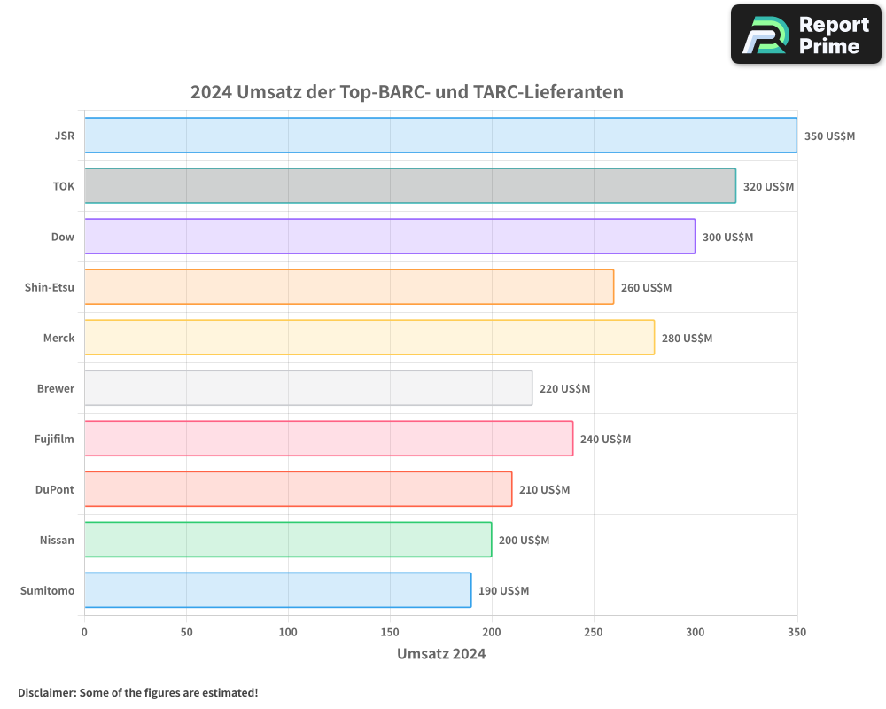Click the 190 US$M value label
886x709 pixels.
pyautogui.click(x=502, y=590)
